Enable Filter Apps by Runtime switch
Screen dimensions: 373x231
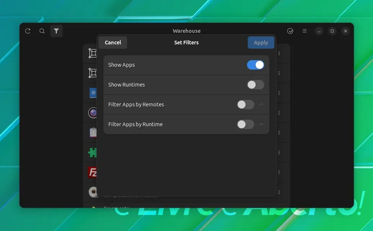[x=246, y=124]
